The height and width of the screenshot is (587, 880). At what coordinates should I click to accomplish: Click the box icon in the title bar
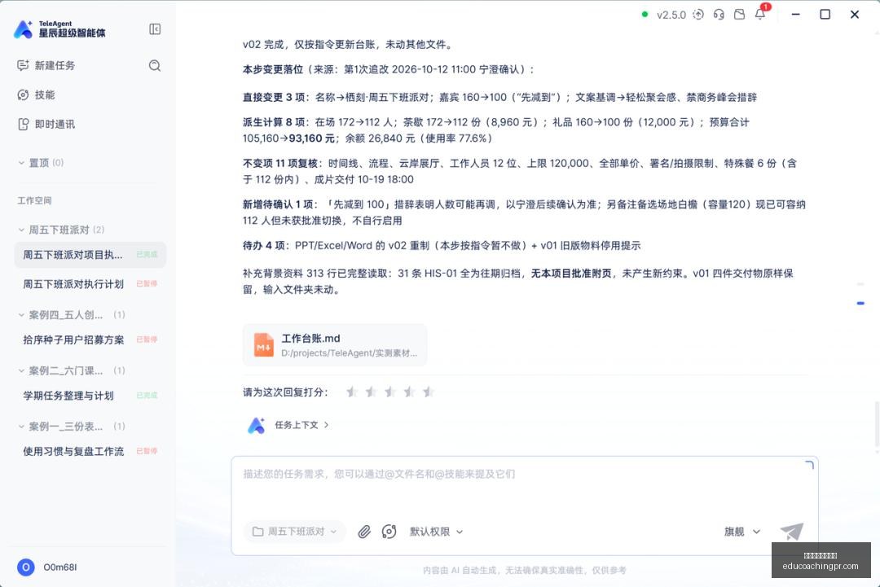(740, 15)
